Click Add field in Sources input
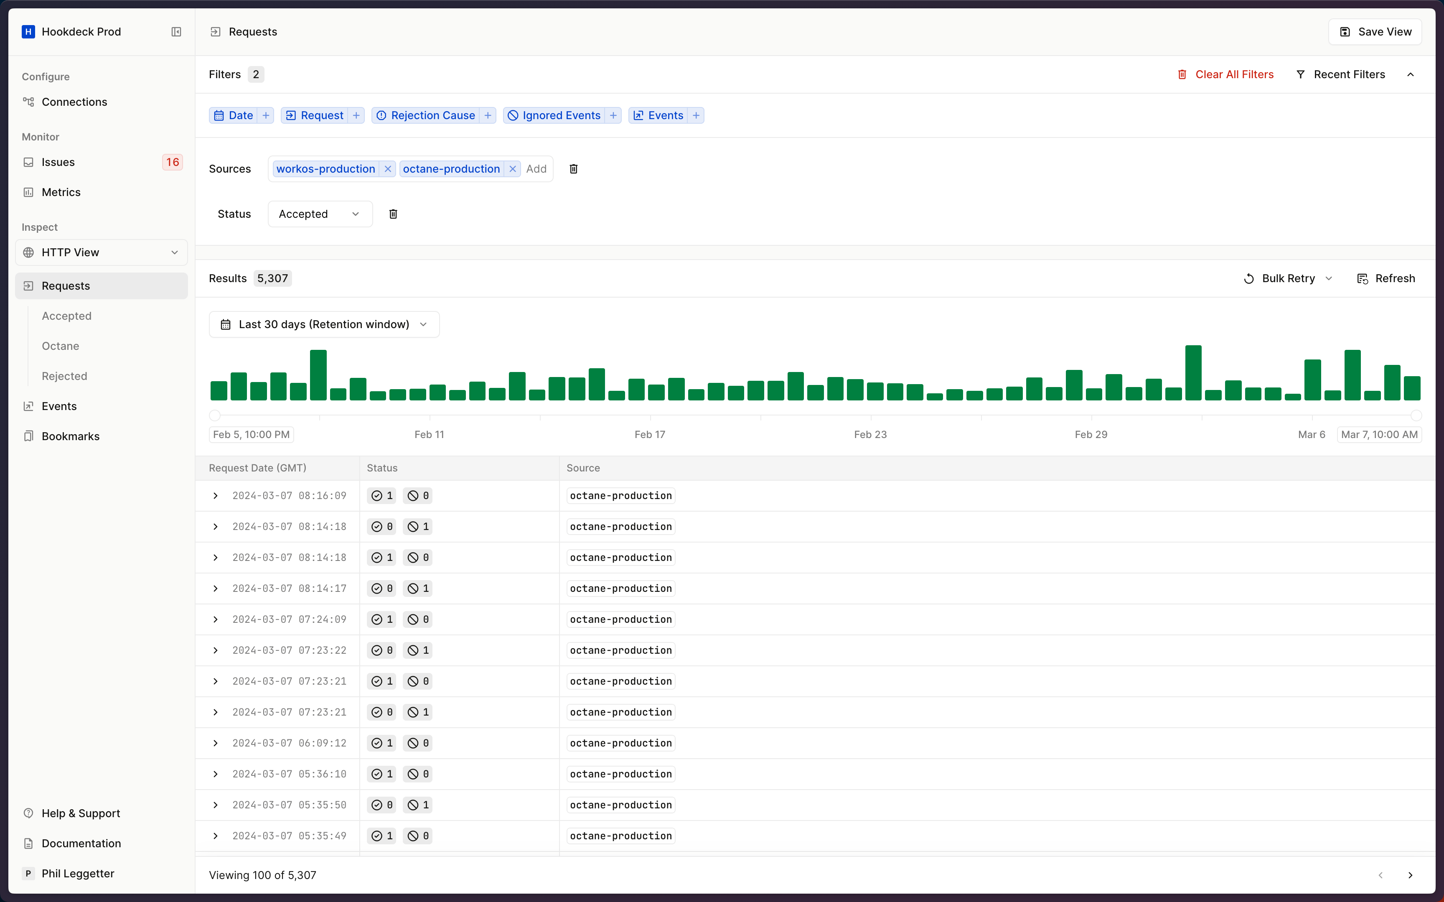Image resolution: width=1444 pixels, height=902 pixels. (x=536, y=169)
